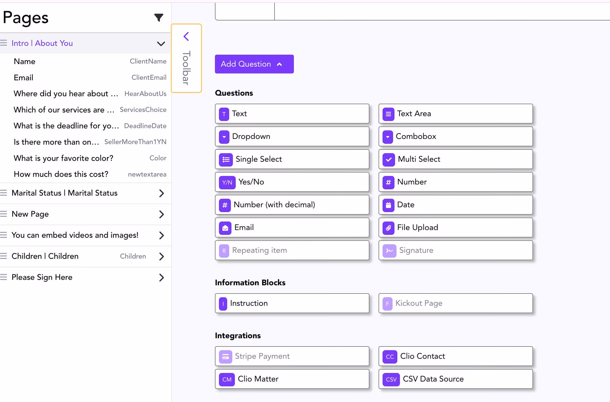Select the Name question row
The width and height of the screenshot is (610, 402).
tap(86, 61)
